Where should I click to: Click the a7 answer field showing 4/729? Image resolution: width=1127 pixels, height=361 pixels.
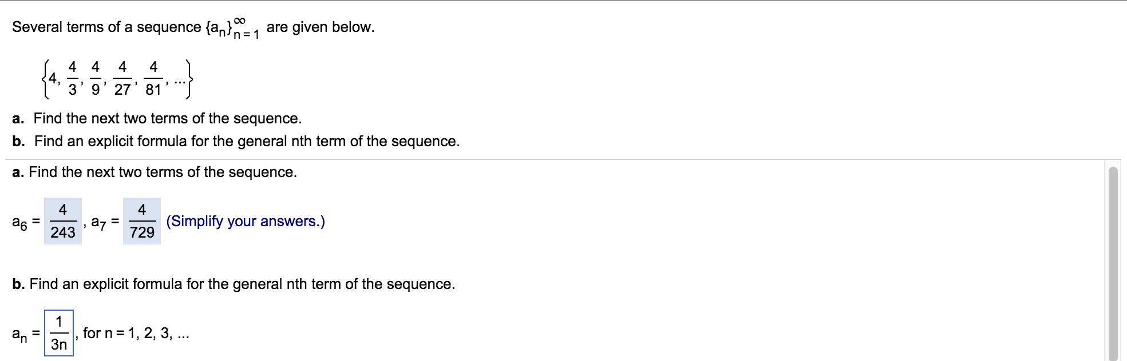[142, 222]
